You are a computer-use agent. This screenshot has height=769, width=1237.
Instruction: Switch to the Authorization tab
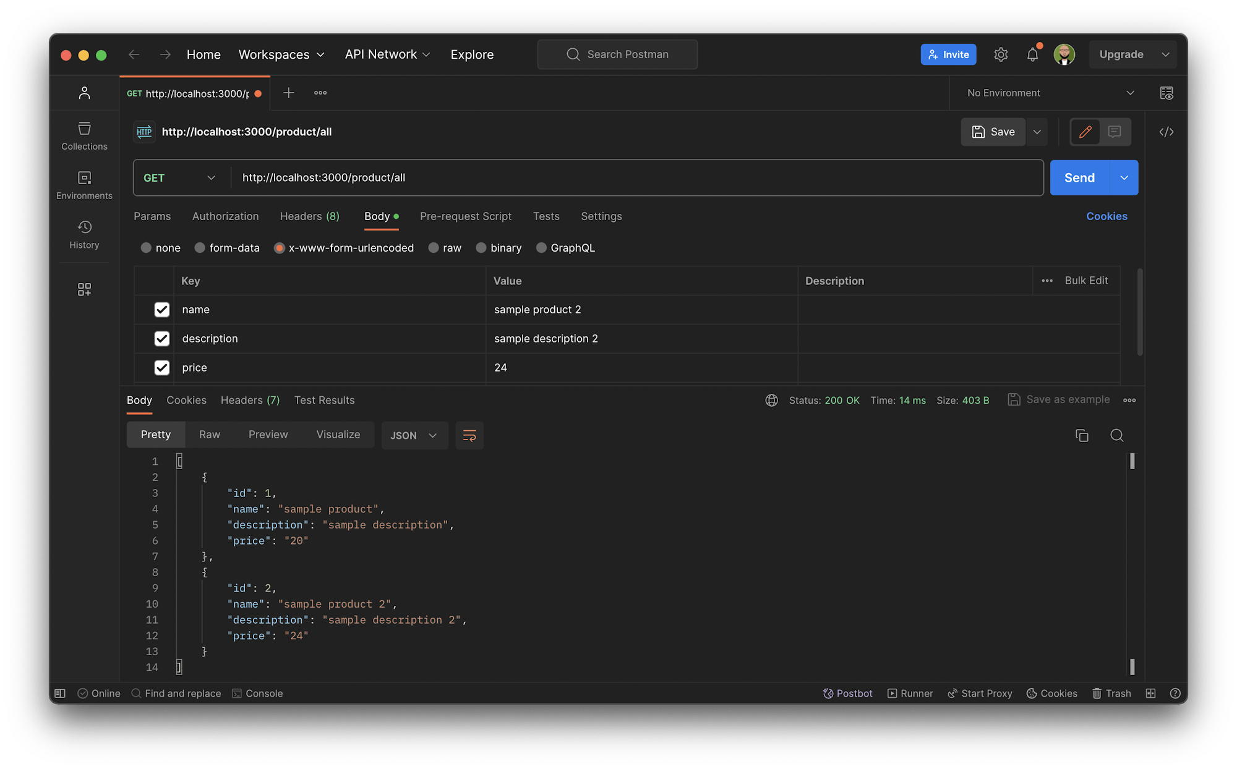click(225, 216)
